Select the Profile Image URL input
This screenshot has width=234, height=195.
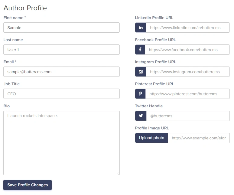click(x=199, y=138)
